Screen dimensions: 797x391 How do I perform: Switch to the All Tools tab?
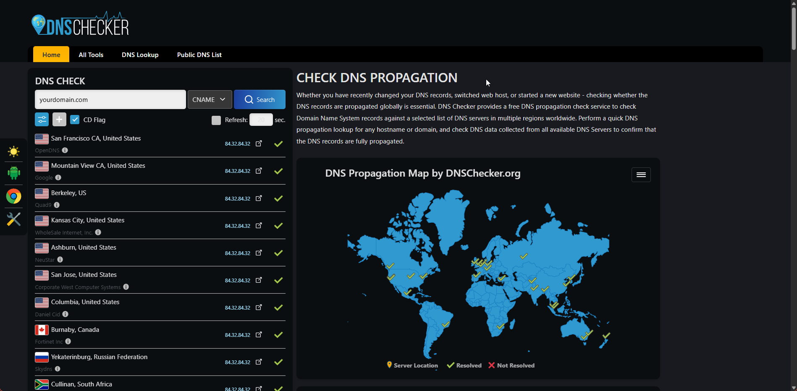91,55
